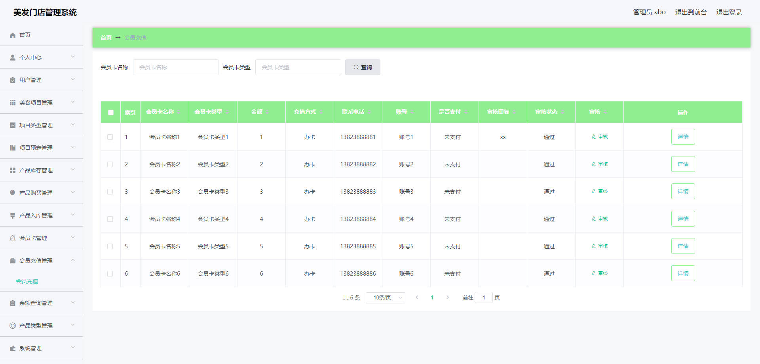Open 详情 for row 4
The image size is (760, 364).
(x=683, y=219)
